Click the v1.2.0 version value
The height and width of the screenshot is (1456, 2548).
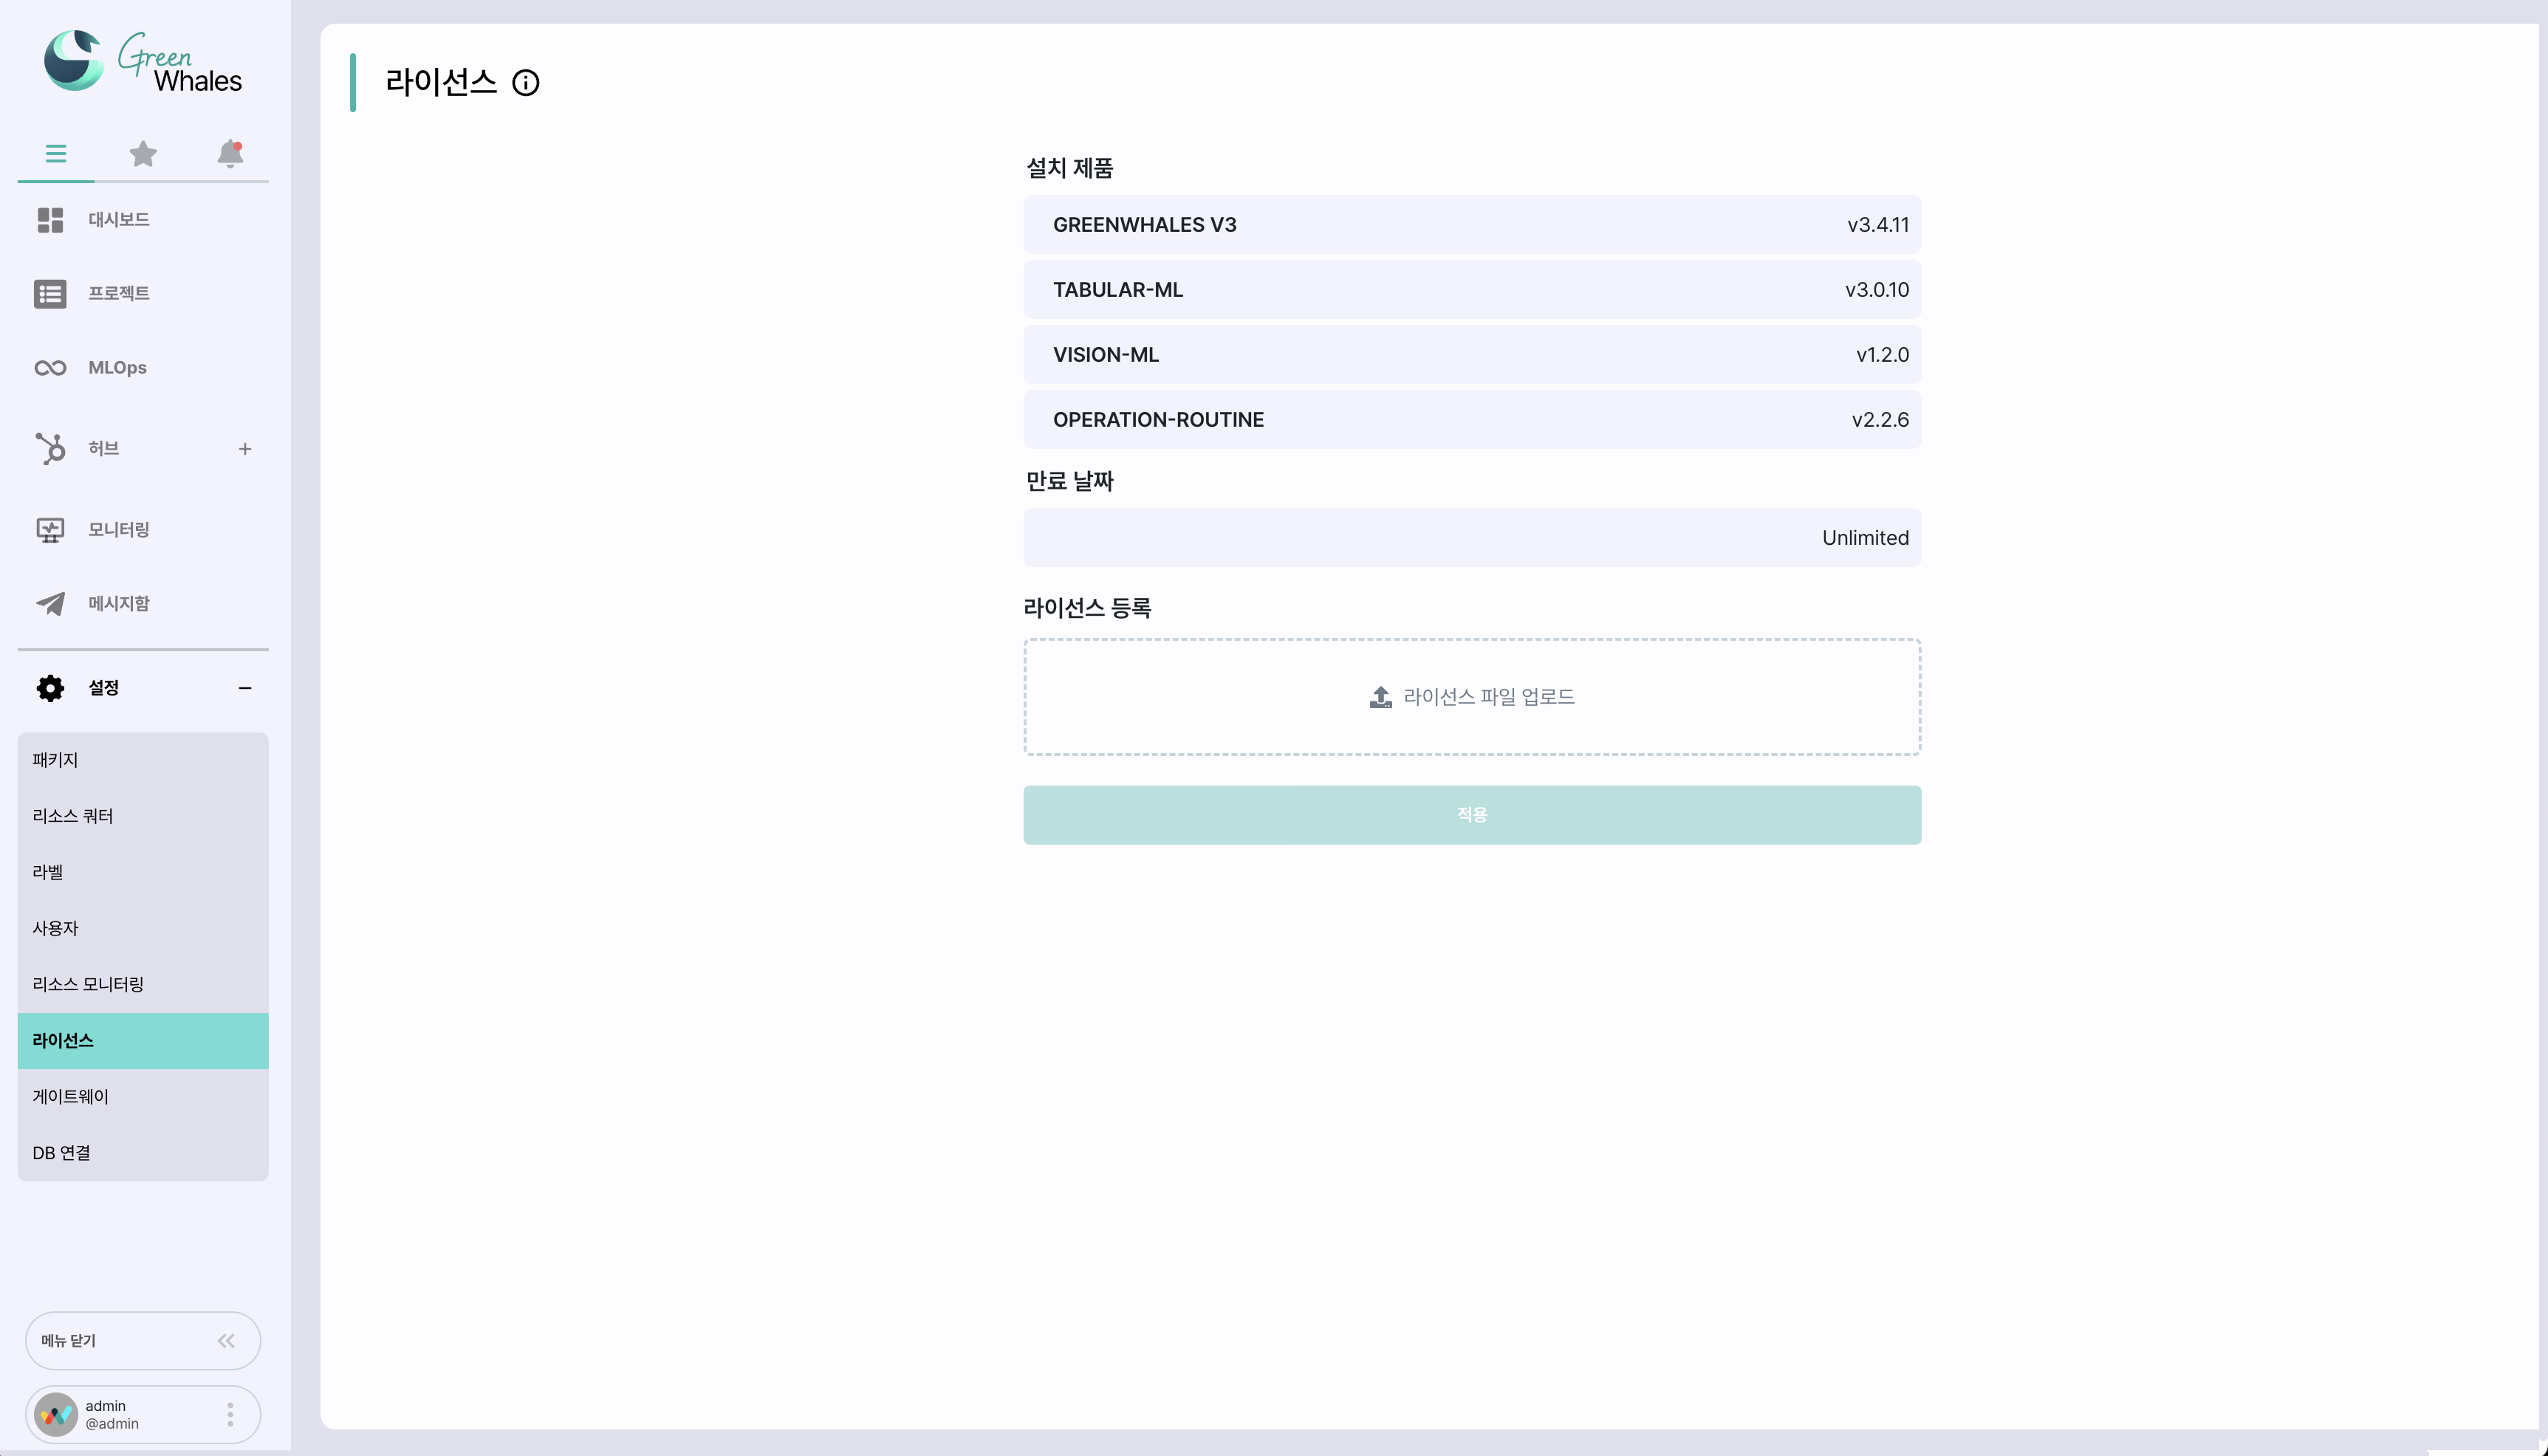[x=1882, y=355]
